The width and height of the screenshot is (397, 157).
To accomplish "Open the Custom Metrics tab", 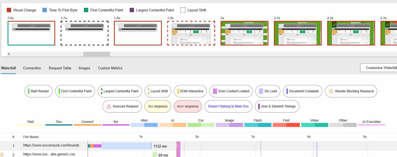I will coord(110,68).
